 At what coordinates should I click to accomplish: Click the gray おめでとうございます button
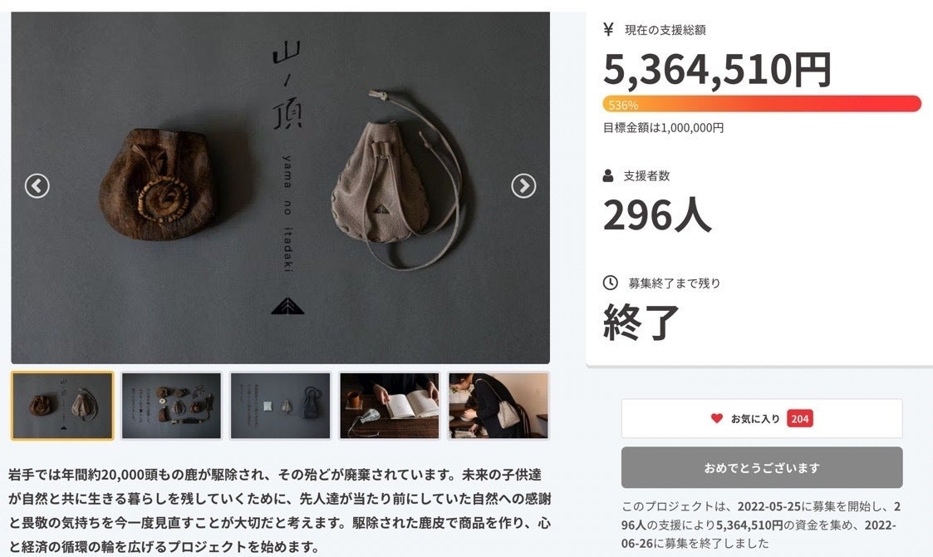[762, 468]
